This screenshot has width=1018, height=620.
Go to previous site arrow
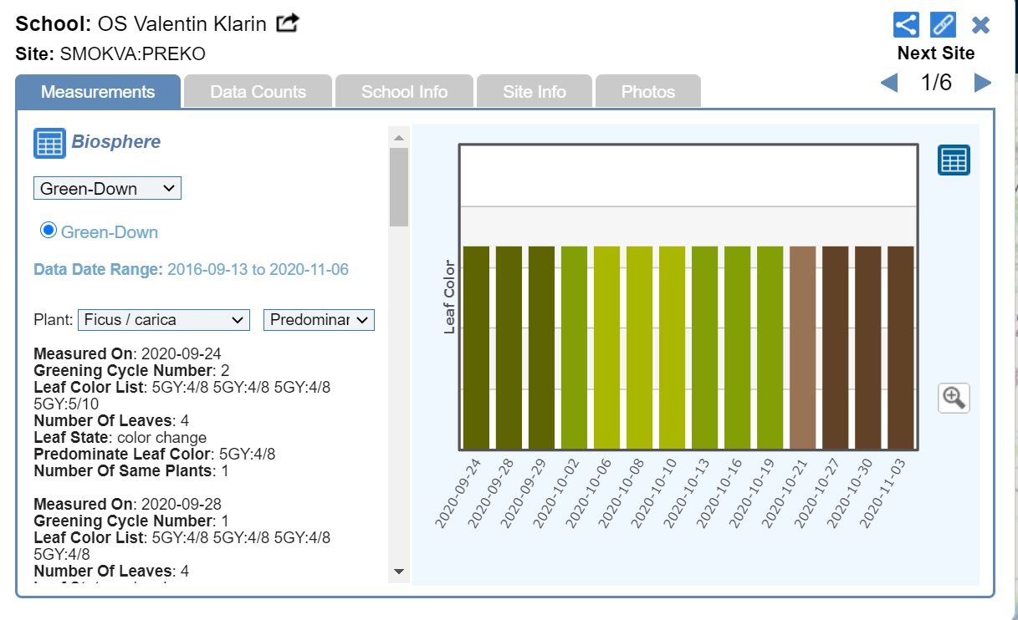point(889,83)
